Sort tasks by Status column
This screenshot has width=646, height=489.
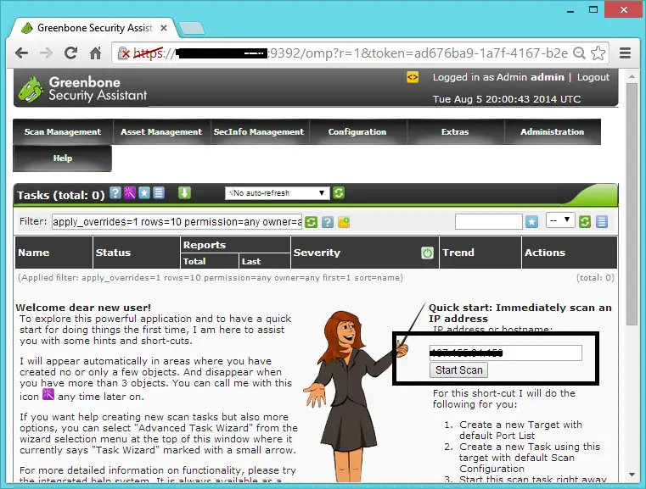[113, 253]
